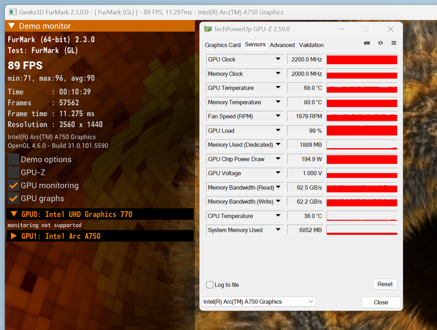Click the GPU Load history graph
437x330 pixels.
[x=362, y=130]
